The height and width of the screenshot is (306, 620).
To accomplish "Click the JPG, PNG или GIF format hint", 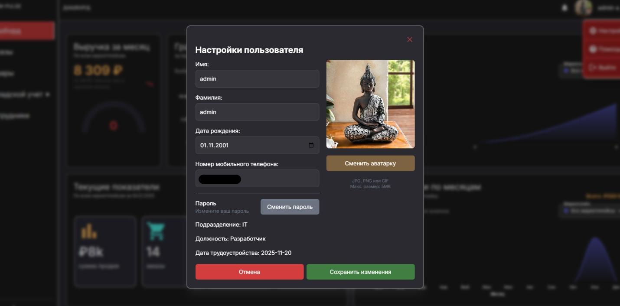I will pos(370,181).
